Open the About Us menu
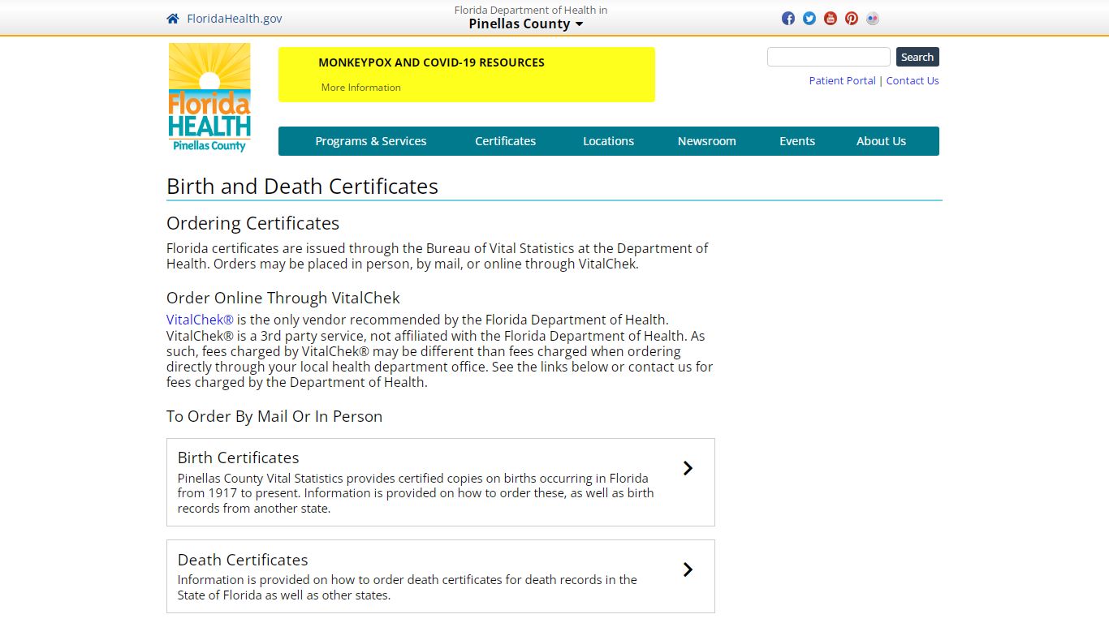1109x623 pixels. [x=881, y=141]
